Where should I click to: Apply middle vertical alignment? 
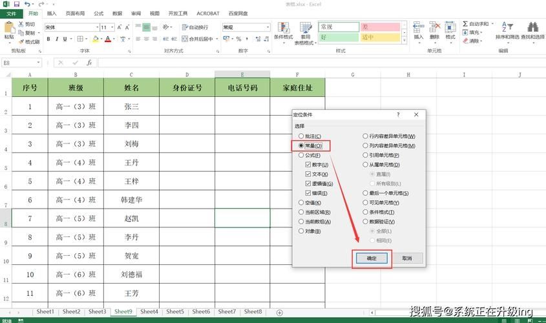(x=146, y=27)
